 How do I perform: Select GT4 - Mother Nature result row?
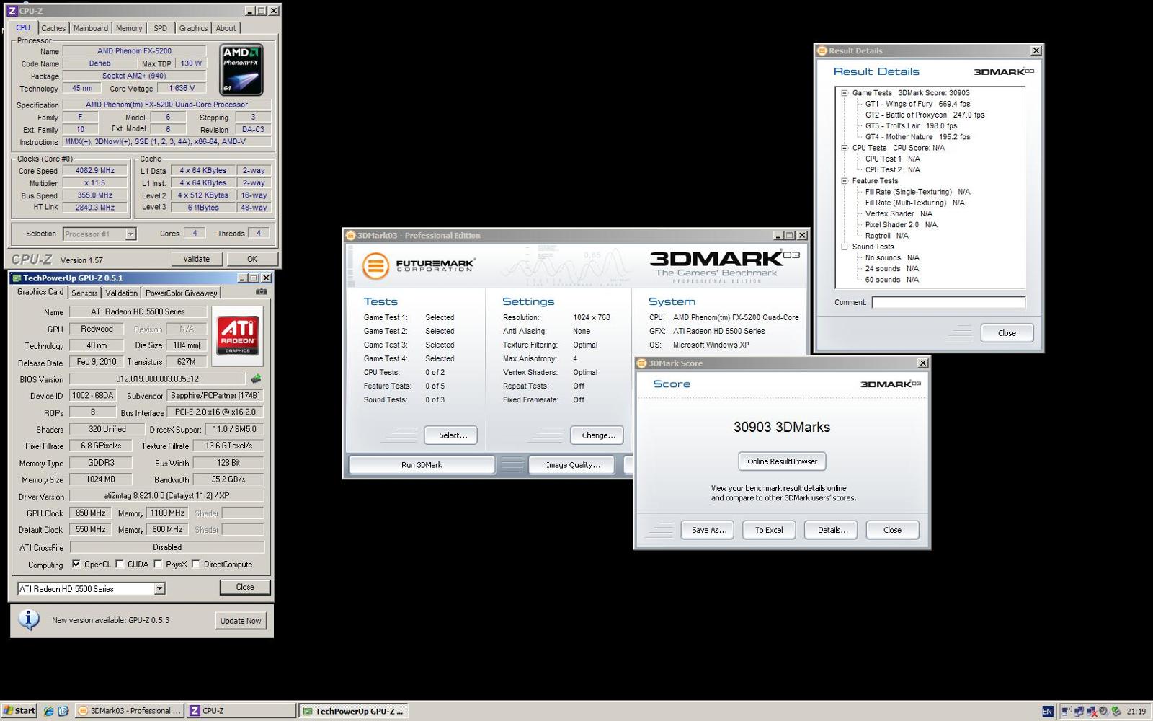tap(917, 136)
